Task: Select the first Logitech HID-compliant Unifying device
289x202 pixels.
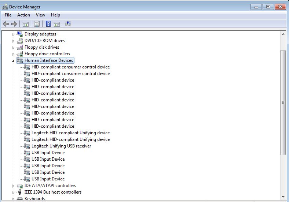Action: click(x=70, y=133)
